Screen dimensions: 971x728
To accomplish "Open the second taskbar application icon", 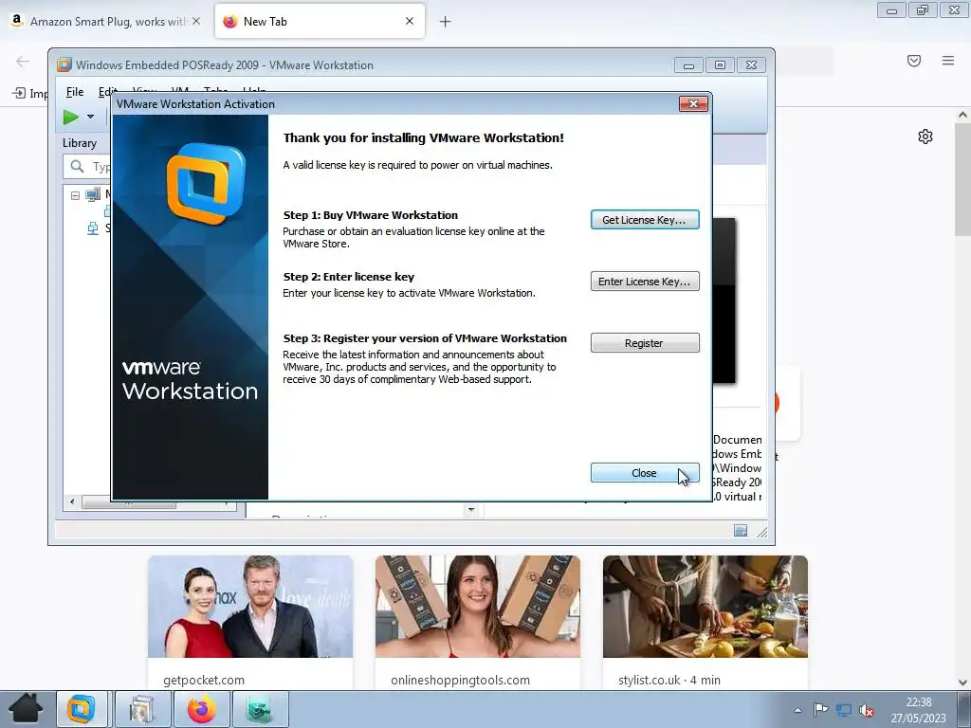I will [143, 709].
